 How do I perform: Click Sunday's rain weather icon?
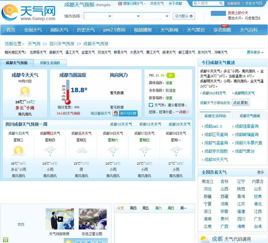[x=144, y=151]
